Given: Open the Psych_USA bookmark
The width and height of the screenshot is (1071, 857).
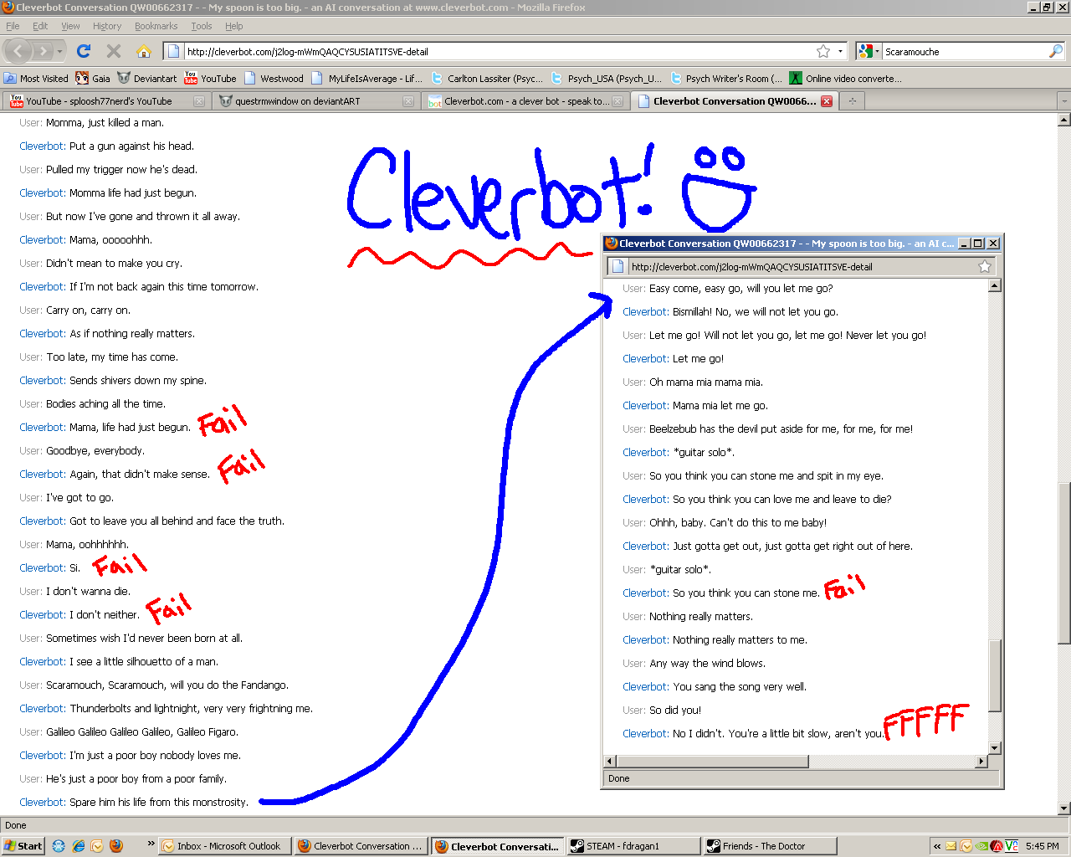Looking at the screenshot, I should click(607, 78).
